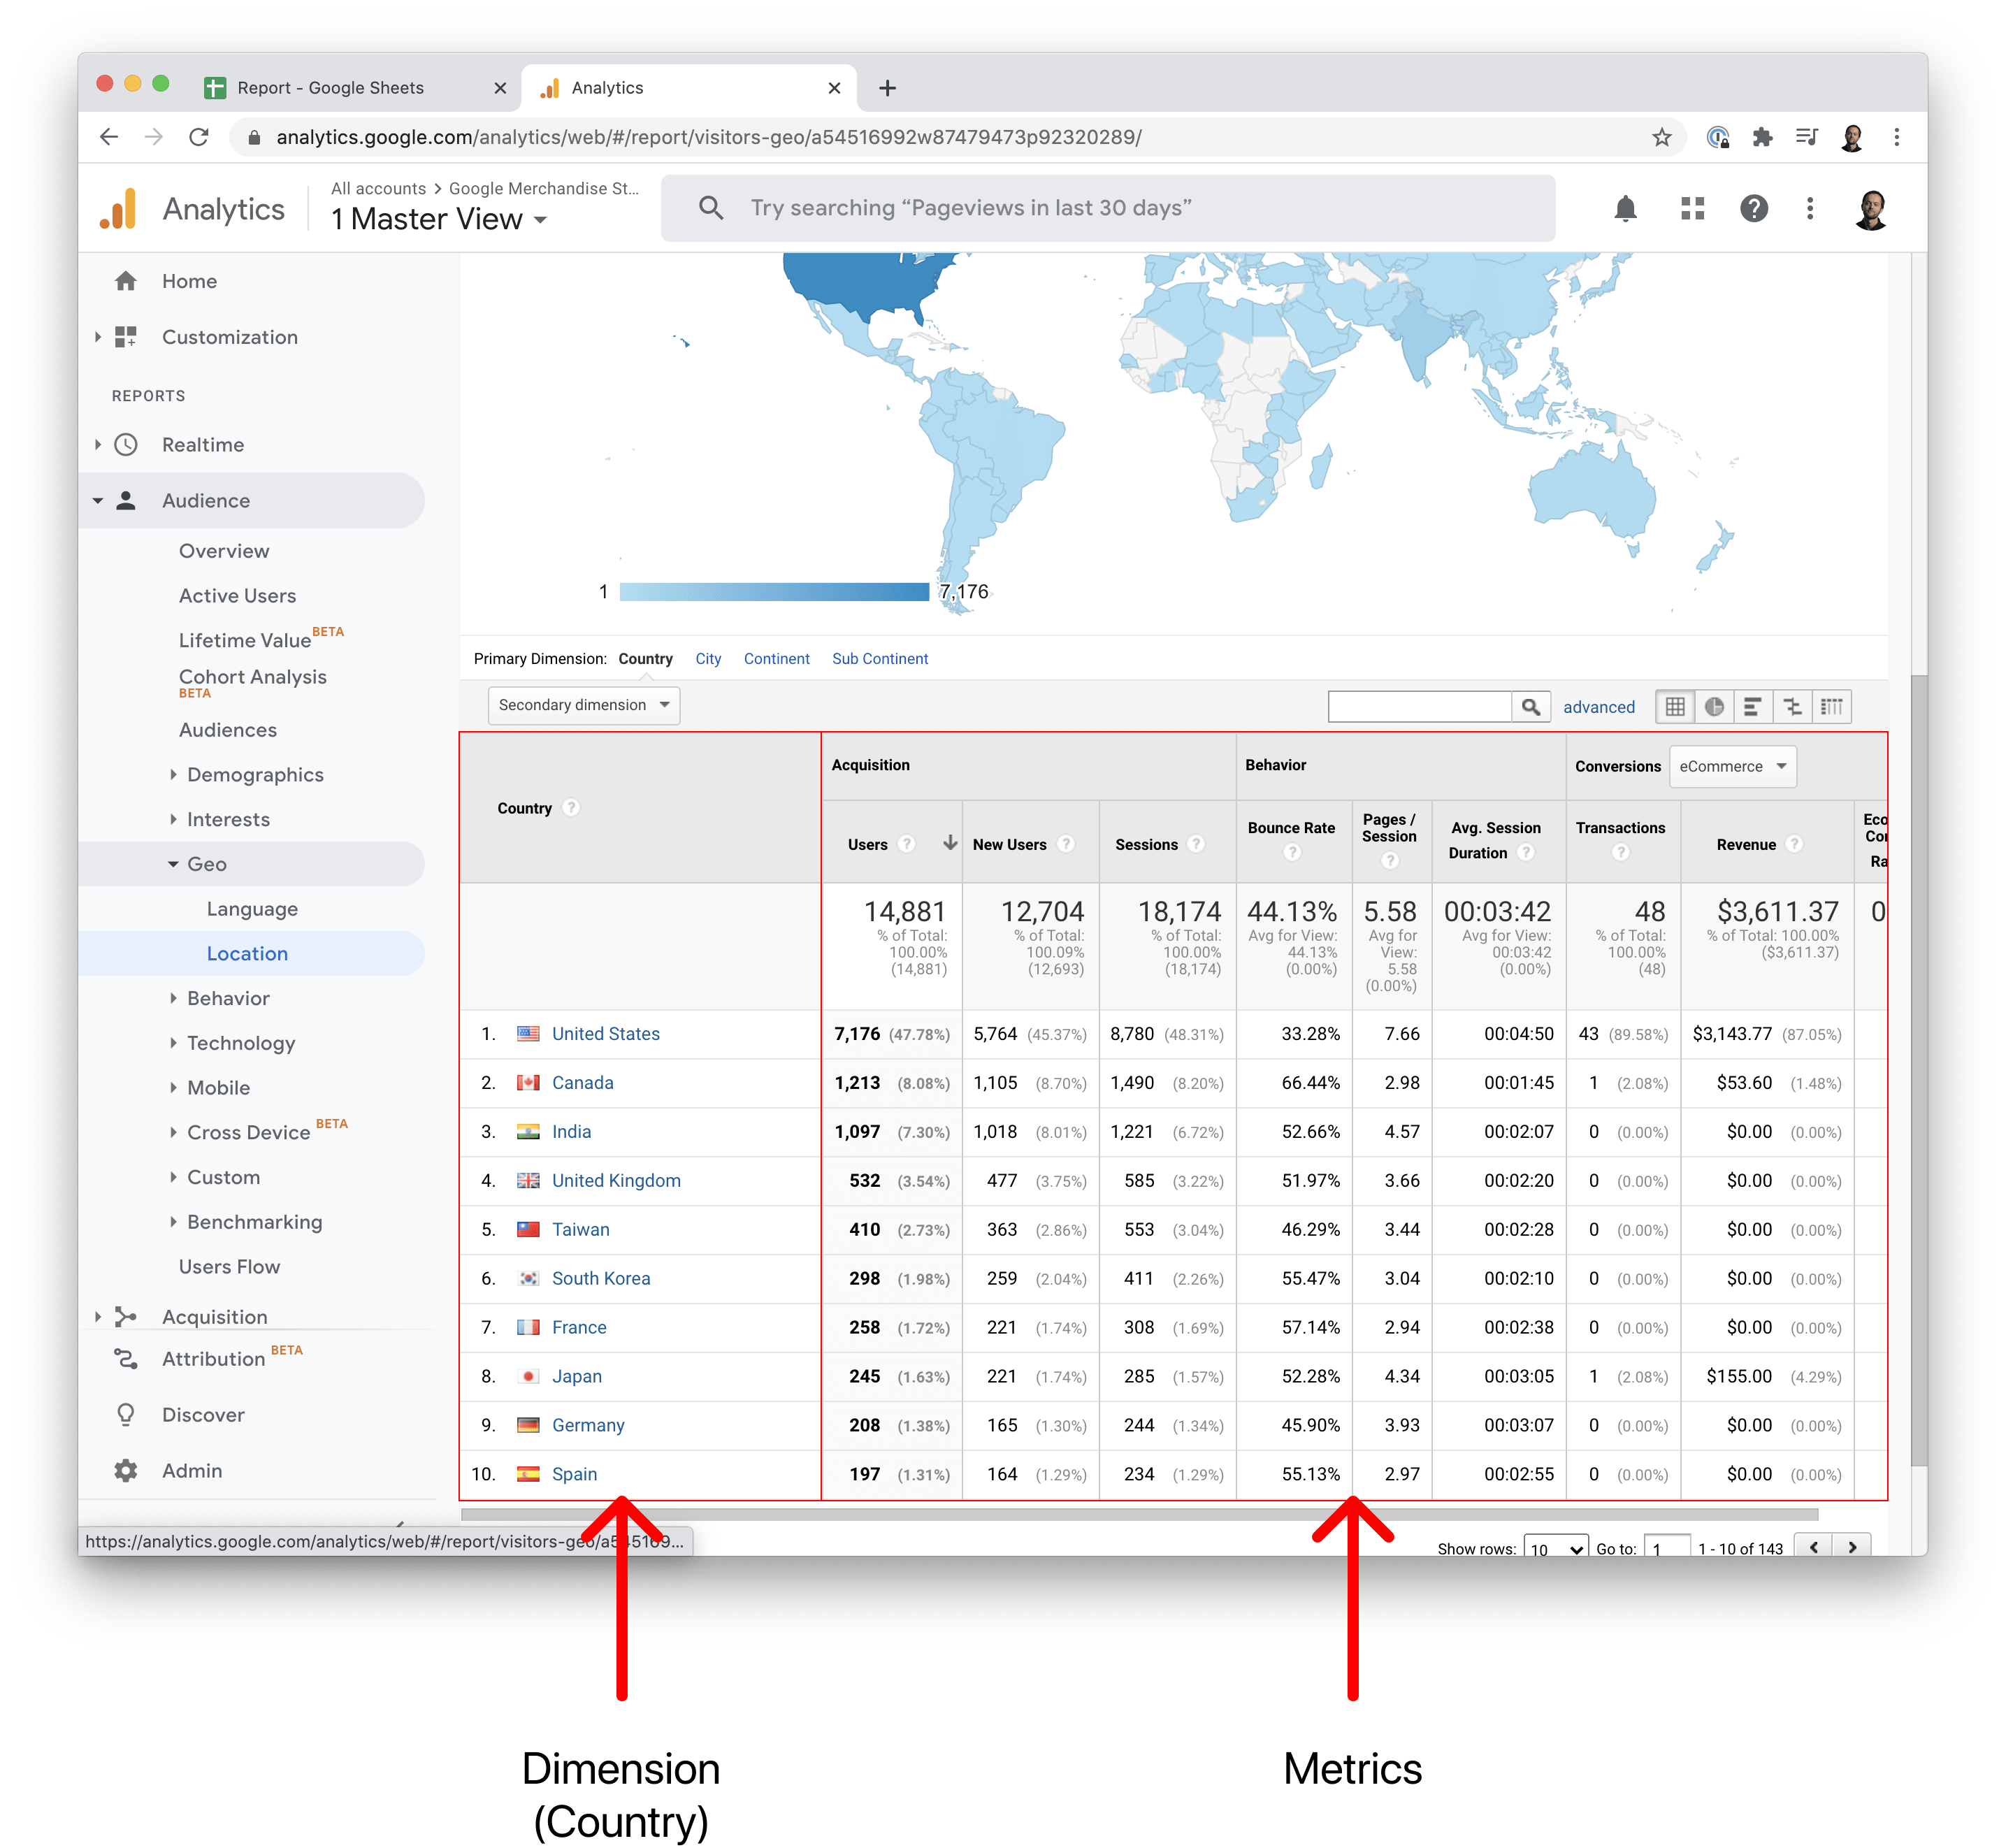Click the Analytics logo

pos(119,209)
